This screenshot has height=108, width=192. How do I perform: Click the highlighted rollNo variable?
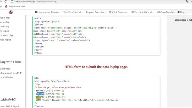click(x=41, y=94)
